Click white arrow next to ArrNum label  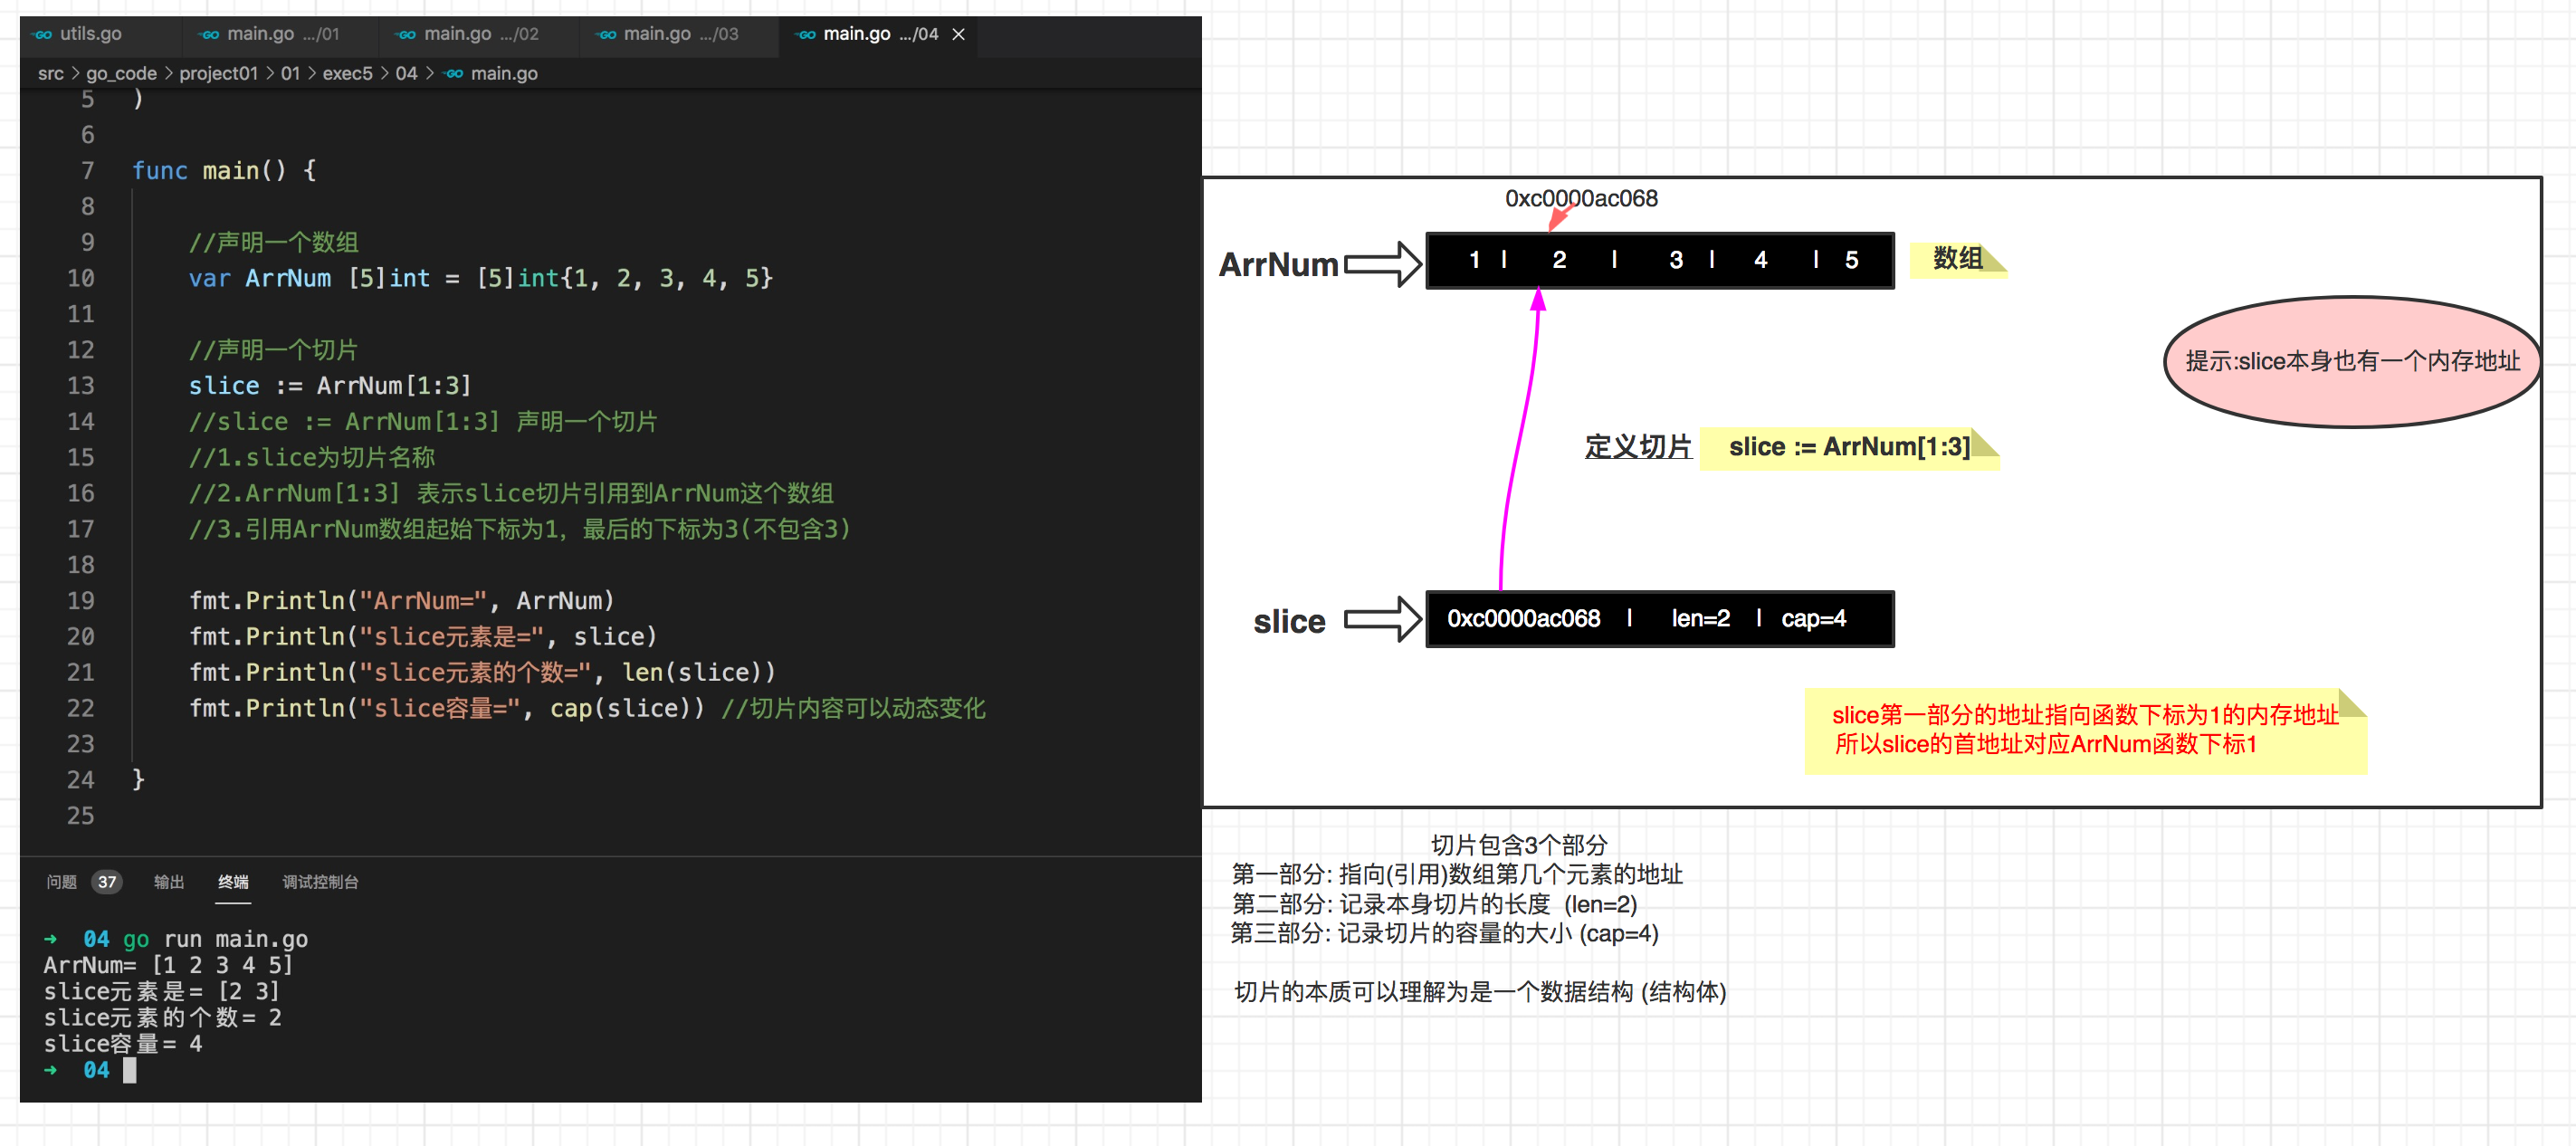coord(1382,264)
